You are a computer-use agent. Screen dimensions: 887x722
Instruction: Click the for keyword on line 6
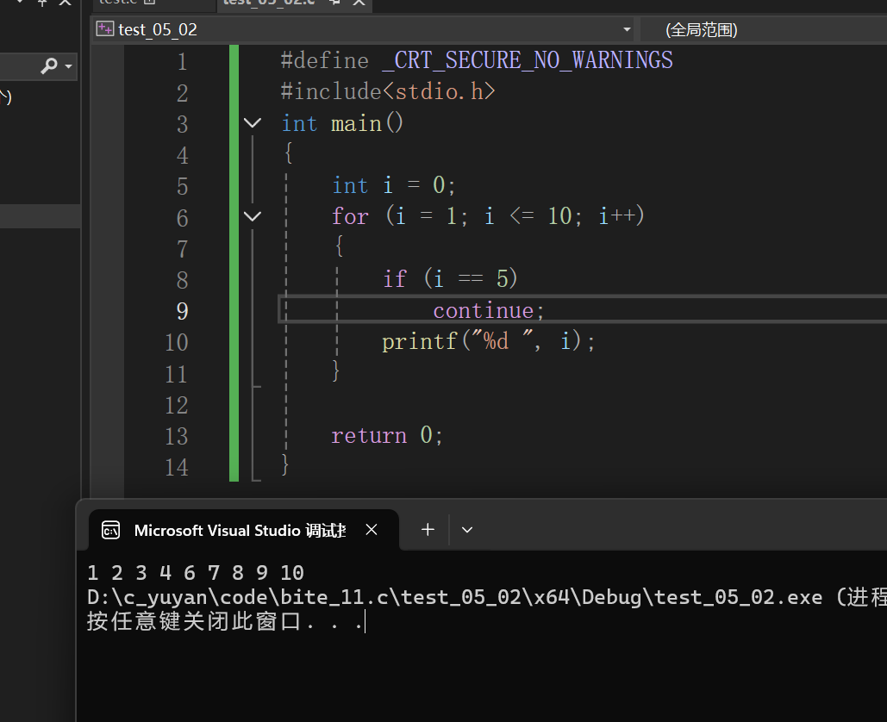(350, 216)
